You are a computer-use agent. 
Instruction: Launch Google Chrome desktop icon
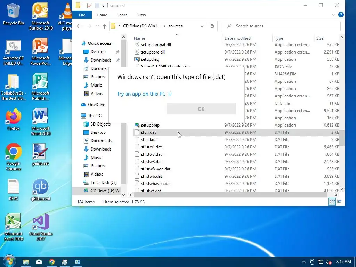14,157
